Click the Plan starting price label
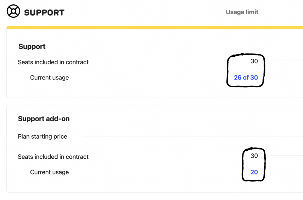The height and width of the screenshot is (200, 303). 42,136
